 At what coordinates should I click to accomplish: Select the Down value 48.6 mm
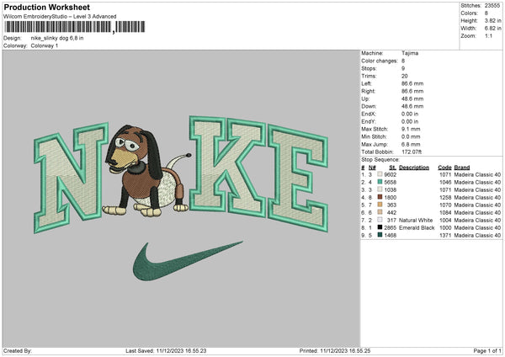412,106
